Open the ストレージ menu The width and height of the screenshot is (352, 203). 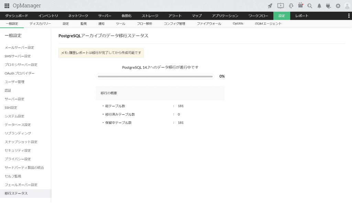150,16
